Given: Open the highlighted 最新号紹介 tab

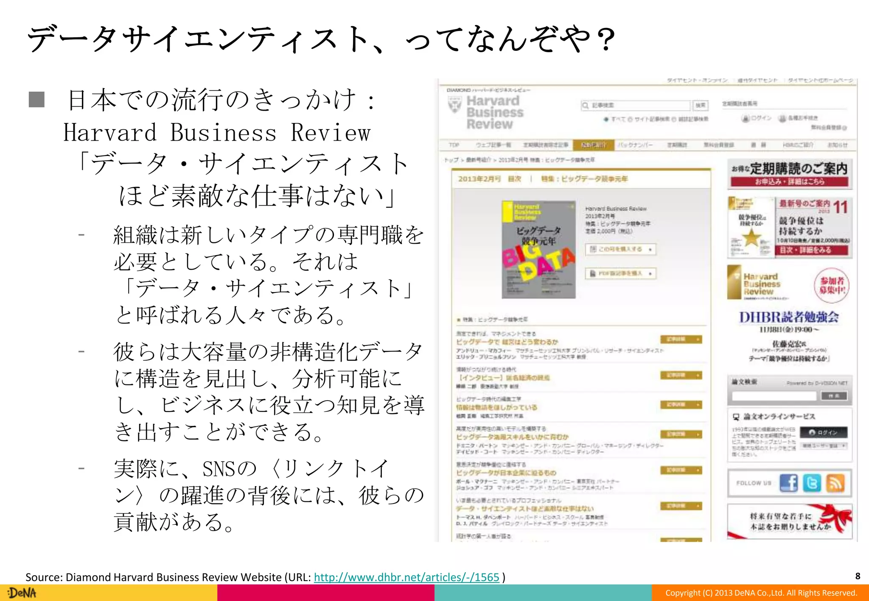Looking at the screenshot, I should (593, 145).
